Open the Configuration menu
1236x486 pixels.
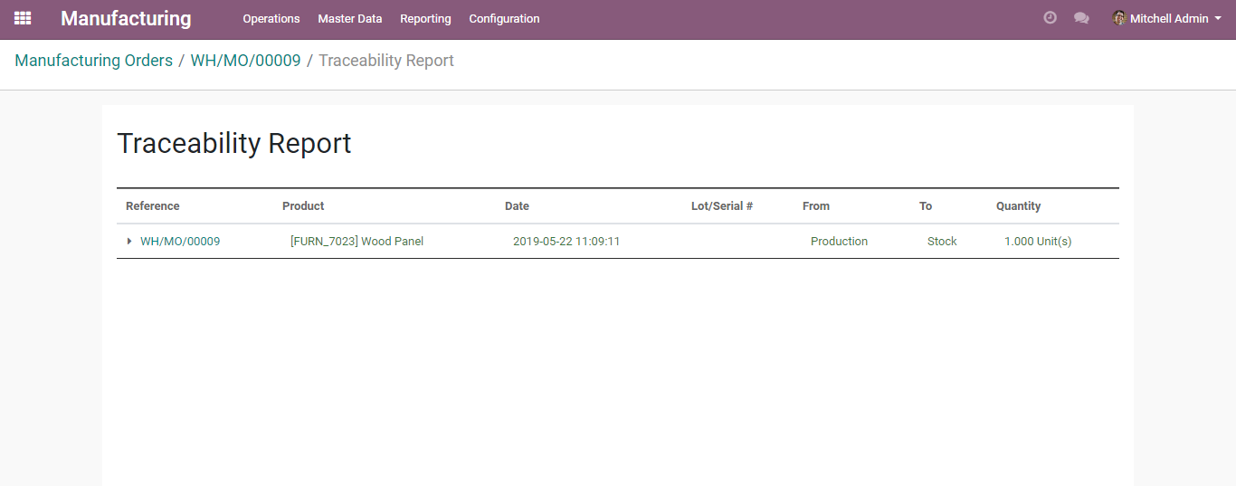tap(504, 18)
